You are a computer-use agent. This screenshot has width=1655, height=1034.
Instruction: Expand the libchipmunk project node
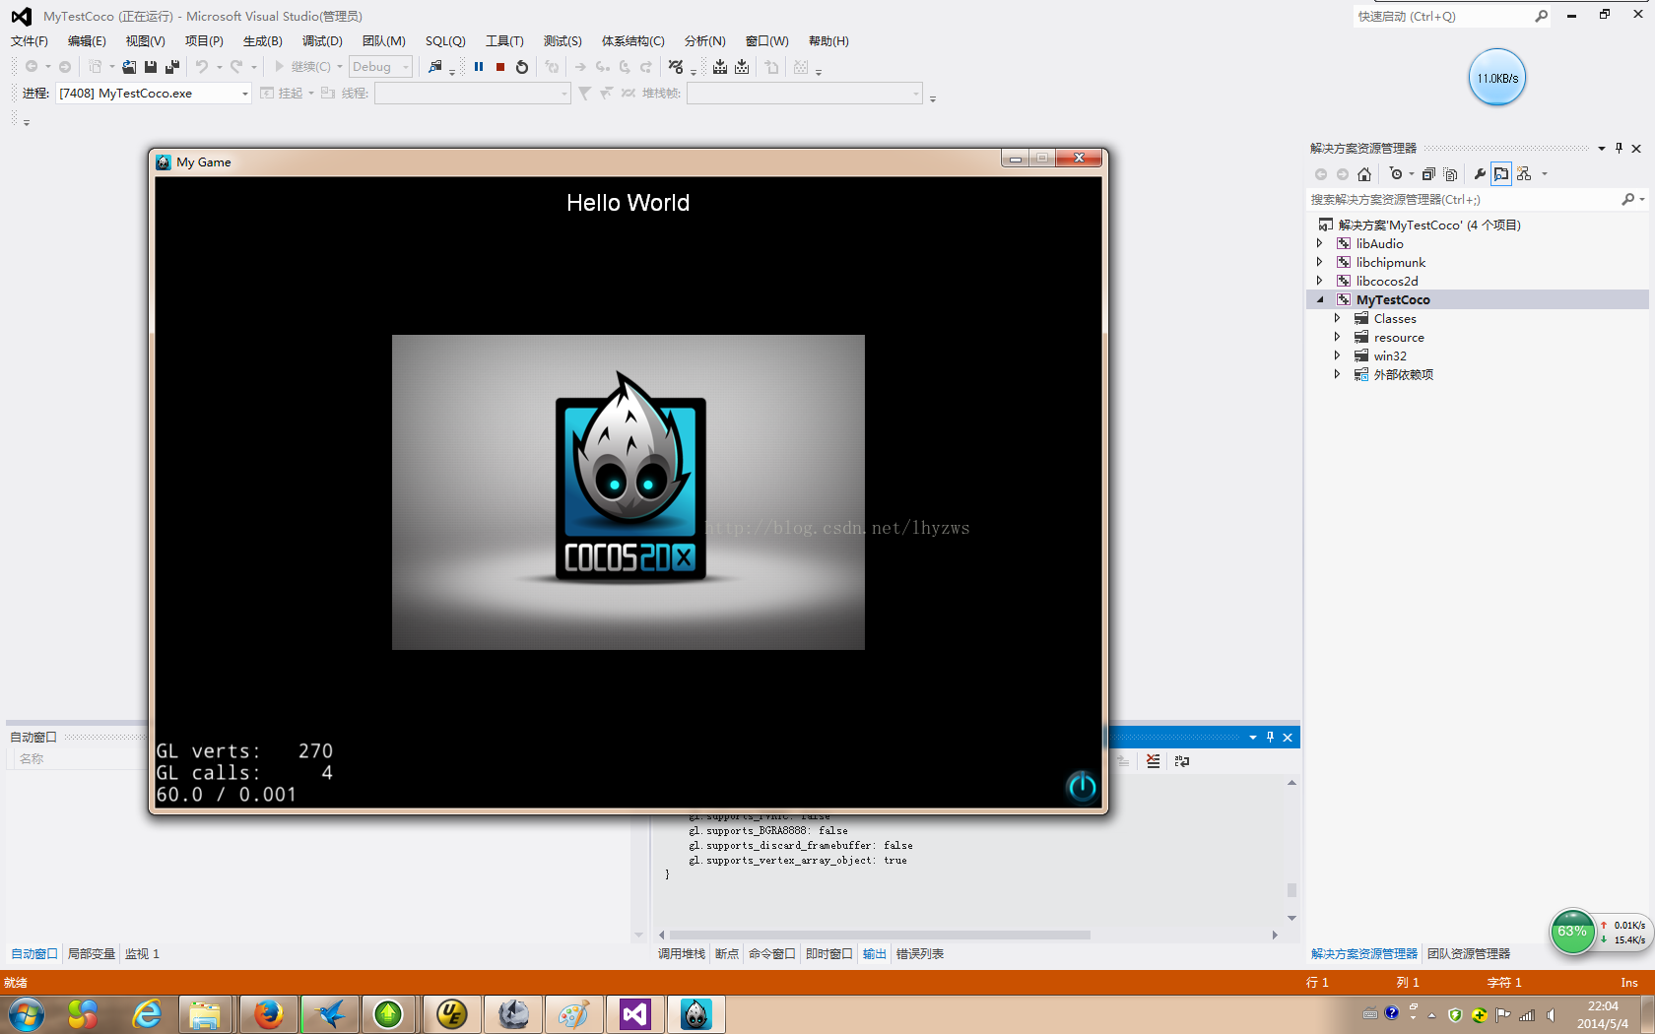pyautogui.click(x=1320, y=262)
